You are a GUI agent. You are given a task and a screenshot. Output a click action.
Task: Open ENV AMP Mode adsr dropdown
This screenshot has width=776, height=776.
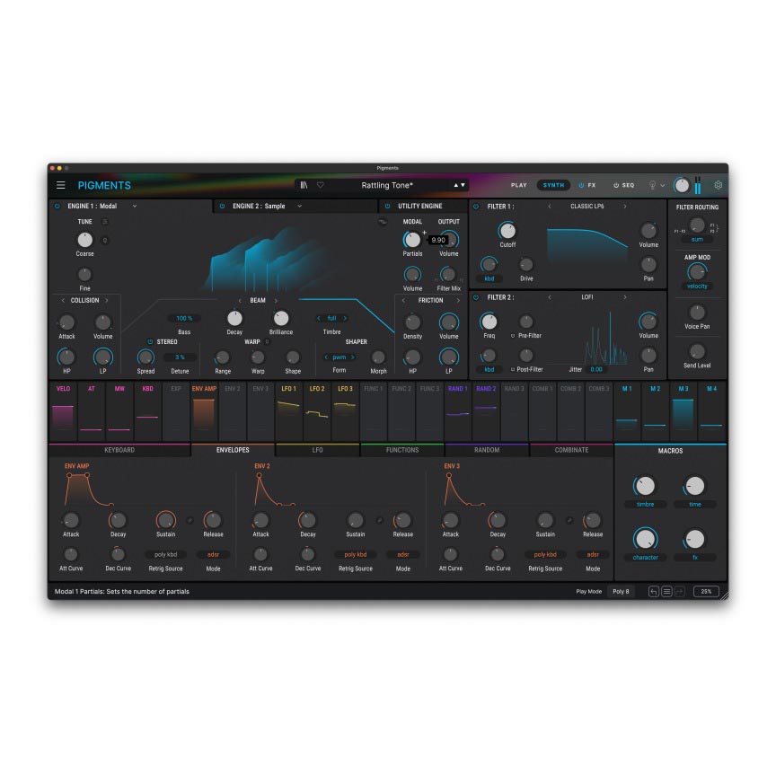(213, 555)
